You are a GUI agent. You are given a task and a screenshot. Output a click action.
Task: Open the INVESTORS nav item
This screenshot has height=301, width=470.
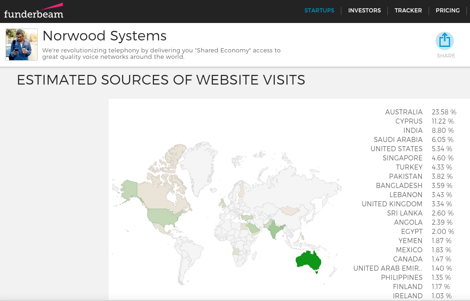pyautogui.click(x=364, y=11)
